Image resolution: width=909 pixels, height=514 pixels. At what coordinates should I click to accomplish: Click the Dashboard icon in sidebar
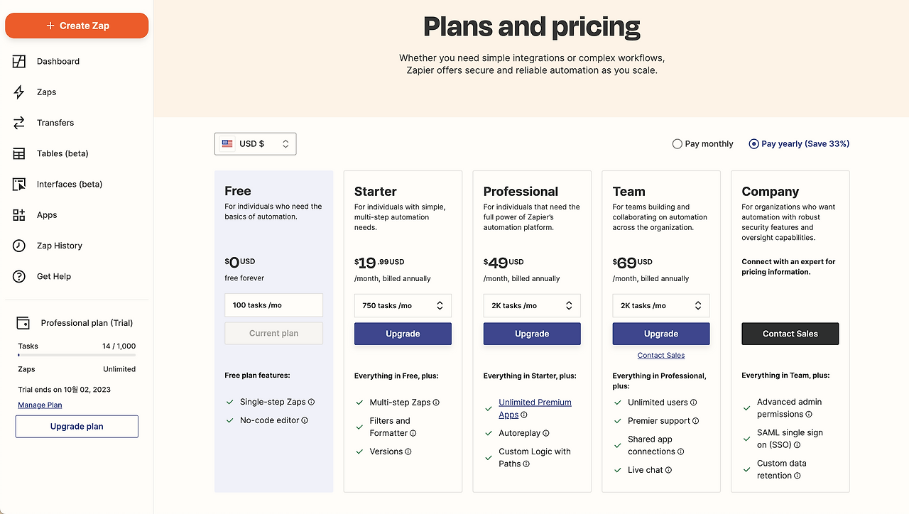(19, 62)
